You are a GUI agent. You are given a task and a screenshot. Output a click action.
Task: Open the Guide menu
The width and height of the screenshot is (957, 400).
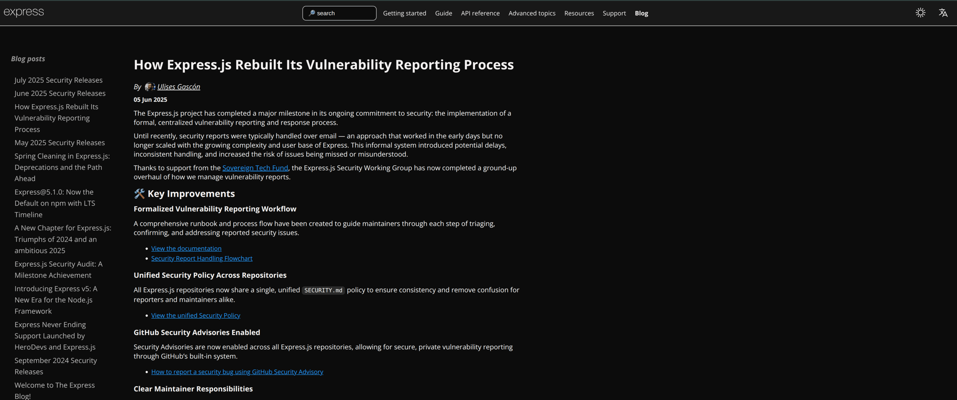point(443,13)
